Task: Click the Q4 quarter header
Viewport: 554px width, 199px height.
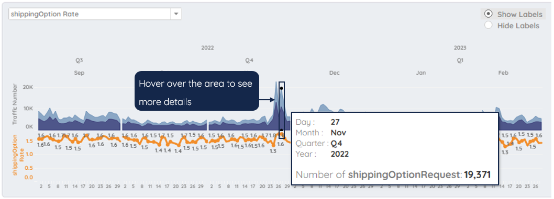Action: click(249, 61)
